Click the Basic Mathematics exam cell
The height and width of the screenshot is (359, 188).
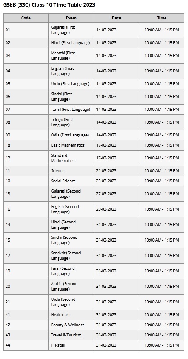point(71,145)
